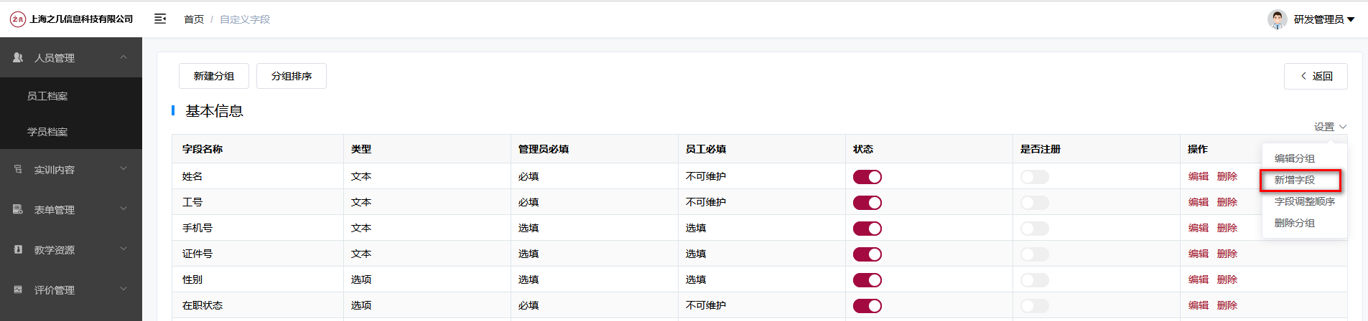Click the 分组排序 button
This screenshot has width=1368, height=321.
[x=292, y=76]
